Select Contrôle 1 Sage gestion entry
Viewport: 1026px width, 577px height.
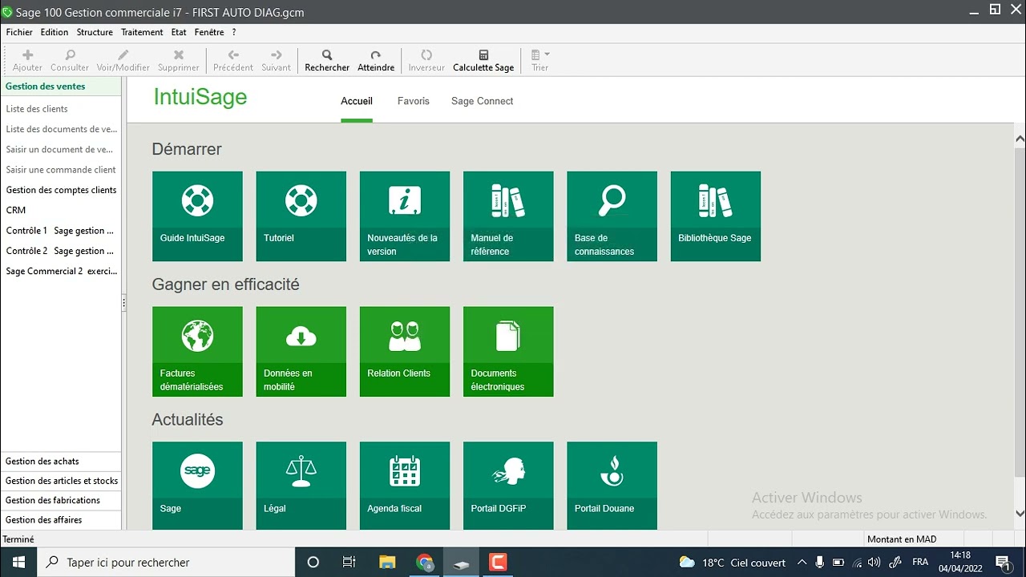60,231
